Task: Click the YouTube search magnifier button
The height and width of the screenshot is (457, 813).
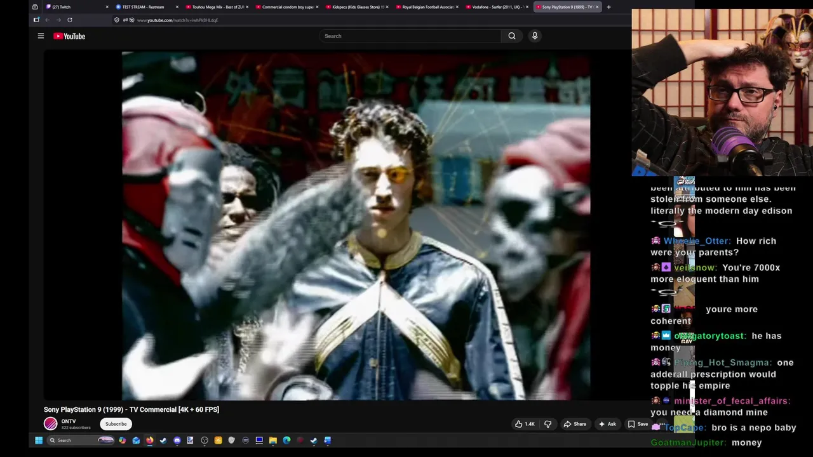Action: tap(512, 36)
